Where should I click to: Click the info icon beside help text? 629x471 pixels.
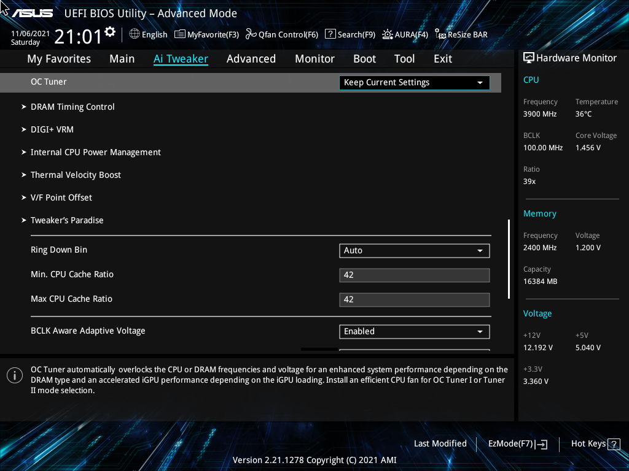tap(15, 375)
